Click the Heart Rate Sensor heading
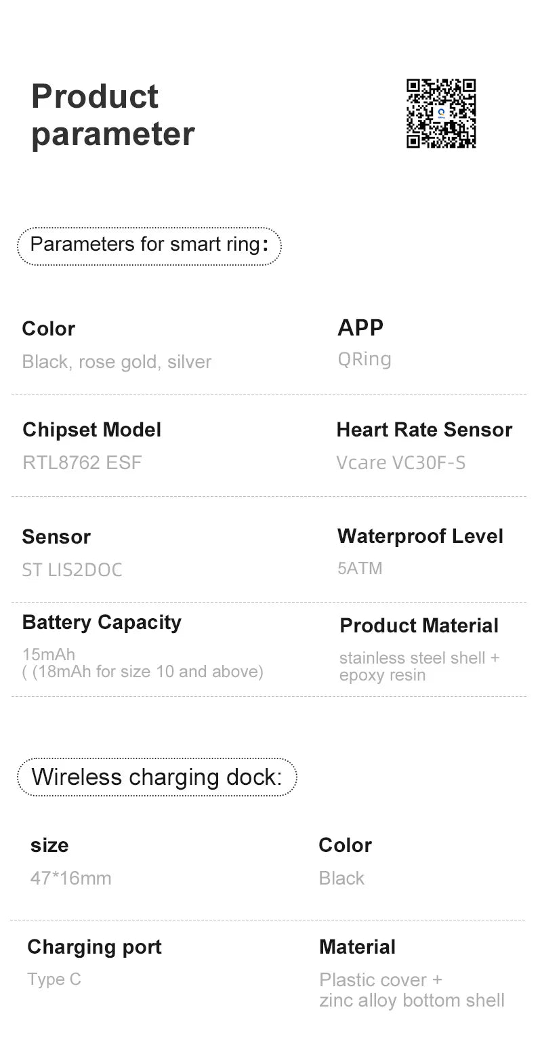 424,430
